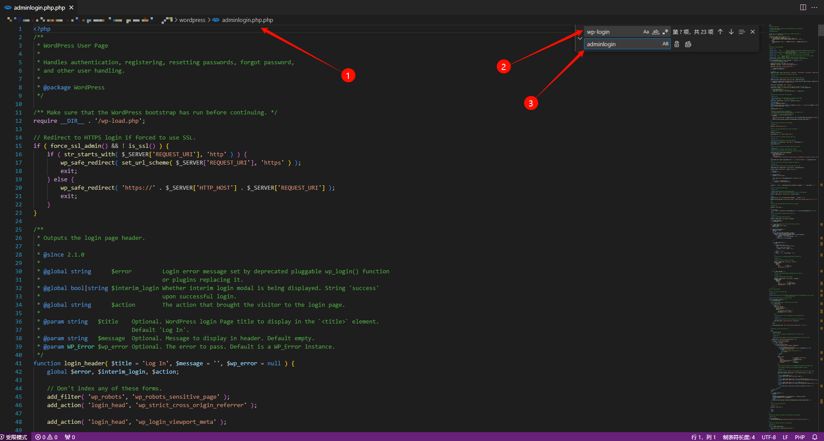This screenshot has height=441, width=824.
Task: Click the adminlogin.php.php breadcrumb item
Action: click(248, 20)
